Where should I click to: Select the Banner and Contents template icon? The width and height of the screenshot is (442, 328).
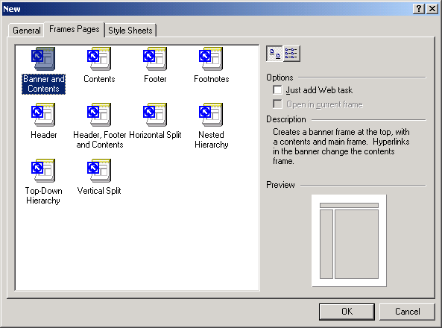point(43,59)
